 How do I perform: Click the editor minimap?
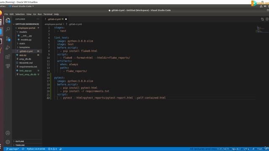click(x=262, y=29)
